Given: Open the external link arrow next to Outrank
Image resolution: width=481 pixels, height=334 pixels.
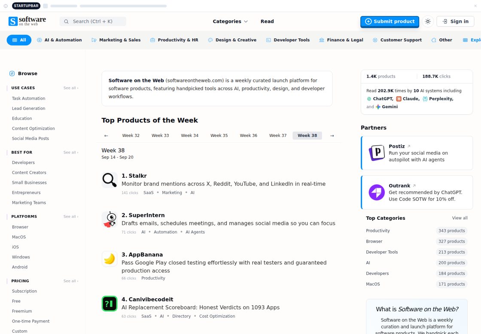Looking at the screenshot, I should click(414, 185).
